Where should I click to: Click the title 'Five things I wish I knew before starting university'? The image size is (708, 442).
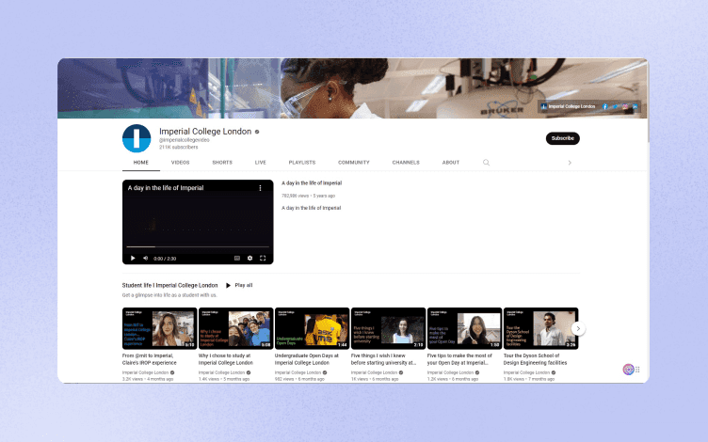click(x=383, y=359)
